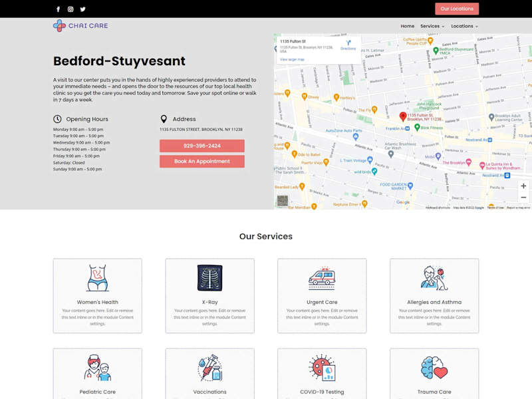Zoom in on the map
The height and width of the screenshot is (399, 532).
523,186
